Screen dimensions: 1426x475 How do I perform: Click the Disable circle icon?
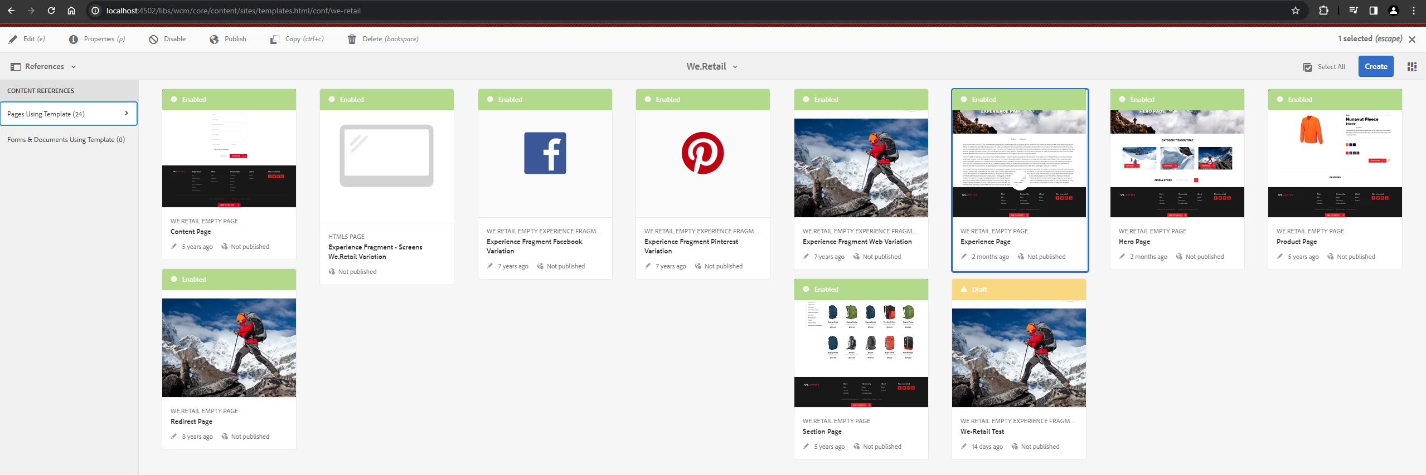pyautogui.click(x=153, y=40)
